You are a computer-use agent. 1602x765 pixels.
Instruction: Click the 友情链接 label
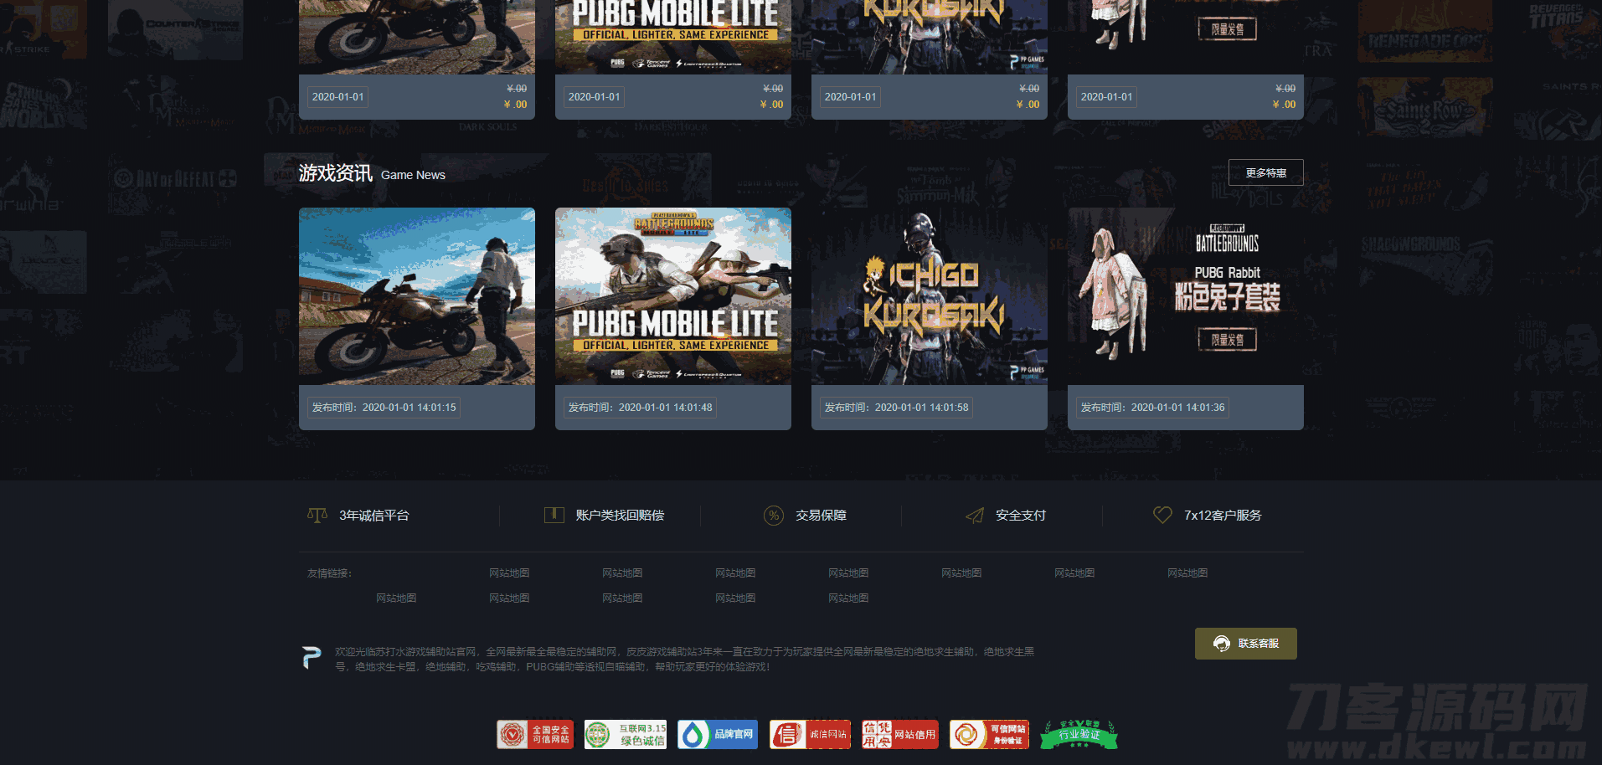click(330, 573)
